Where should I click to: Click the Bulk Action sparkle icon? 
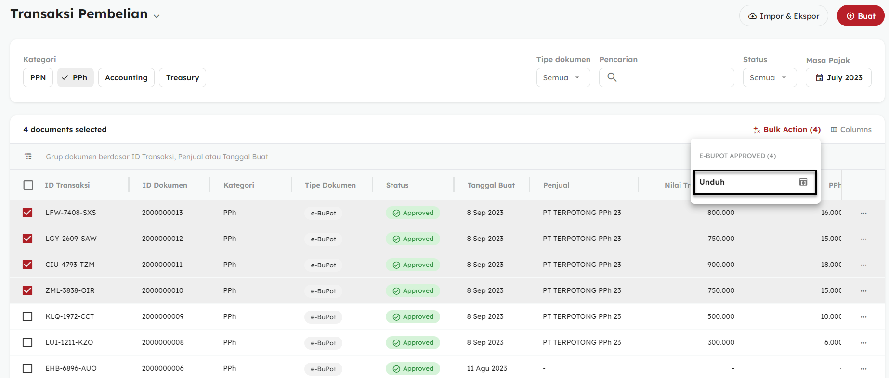tap(757, 130)
